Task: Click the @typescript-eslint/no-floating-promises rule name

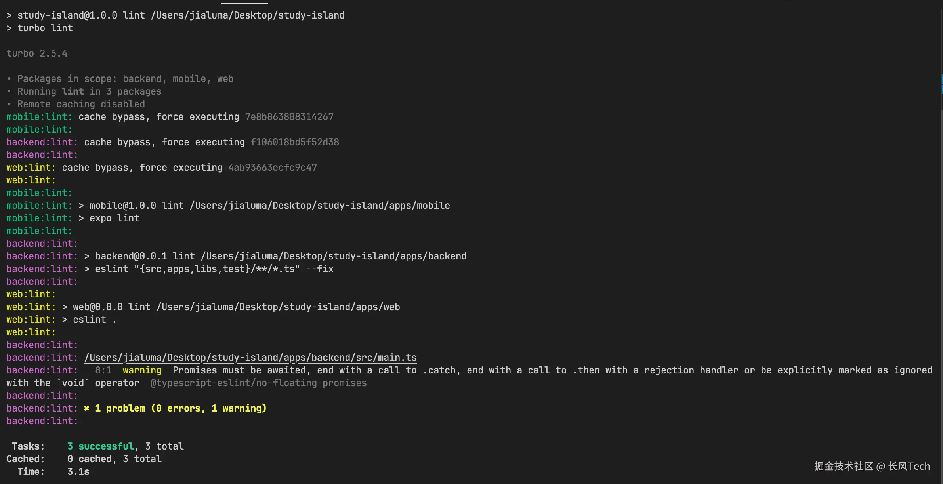Action: click(258, 383)
